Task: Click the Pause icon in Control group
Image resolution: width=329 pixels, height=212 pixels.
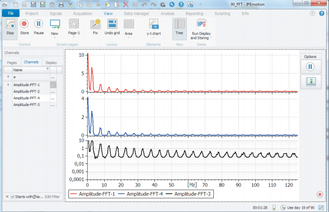Action: (39, 24)
